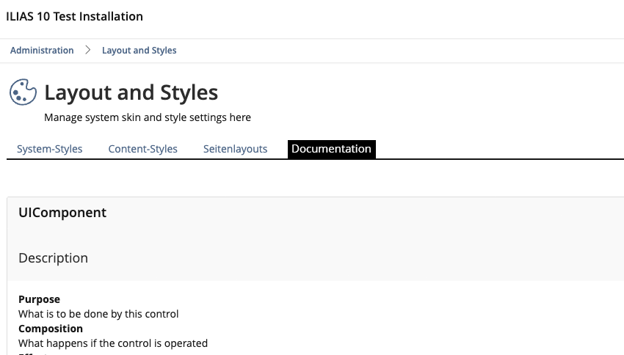This screenshot has width=624, height=355.
Task: Click the breadcrumb chevron separator arrow
Action: coord(88,51)
